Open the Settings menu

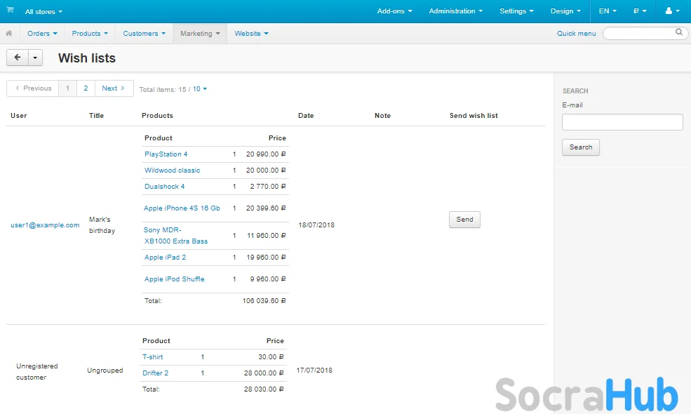click(x=516, y=11)
